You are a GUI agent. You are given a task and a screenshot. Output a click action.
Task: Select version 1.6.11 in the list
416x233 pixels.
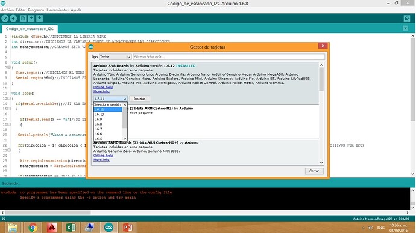coord(108,109)
